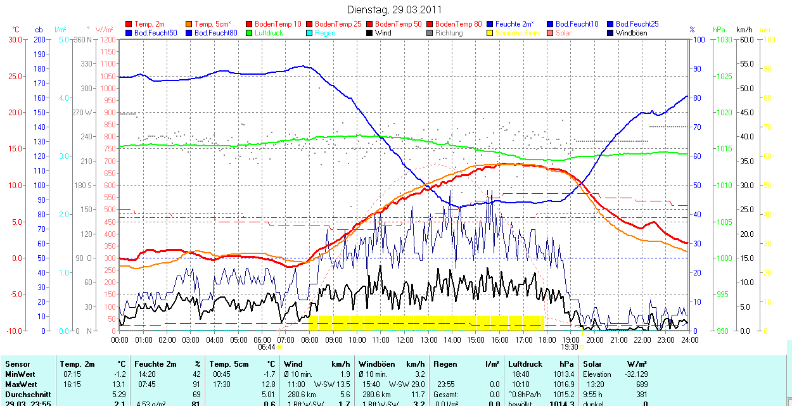Click the chart title Dienstag, 29.03.2011
Screen dimensions: 792x406
(x=395, y=10)
